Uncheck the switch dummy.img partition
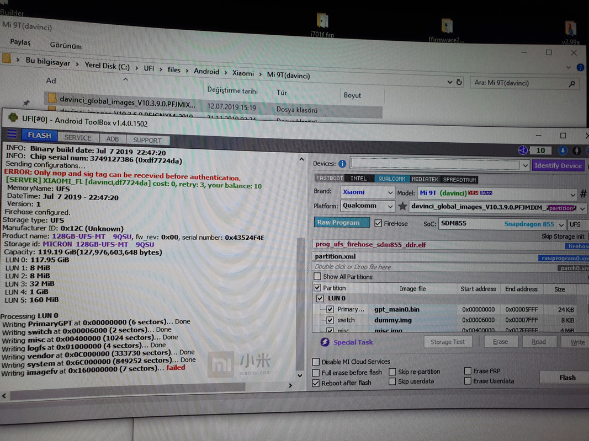The image size is (589, 441). pyautogui.click(x=330, y=320)
